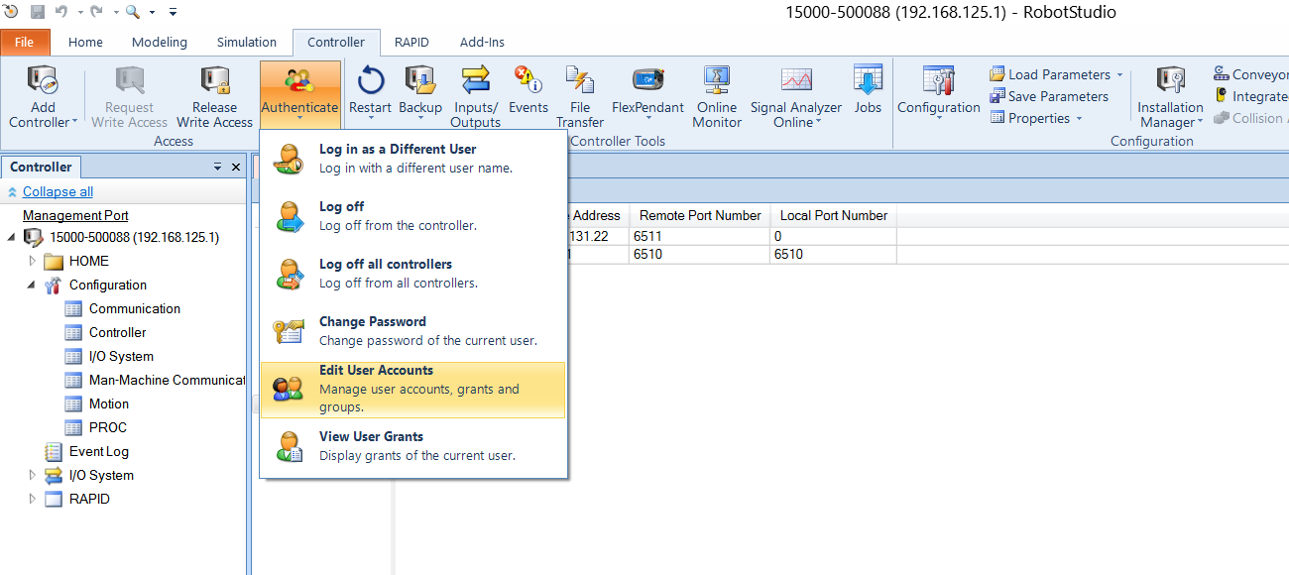Open Add Controller dropdown arrow

(74, 123)
